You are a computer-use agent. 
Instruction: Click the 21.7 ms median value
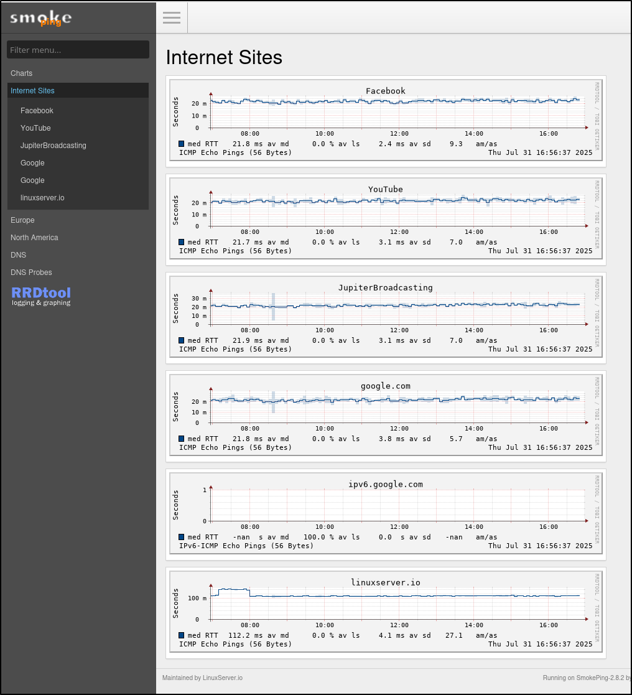(x=248, y=242)
